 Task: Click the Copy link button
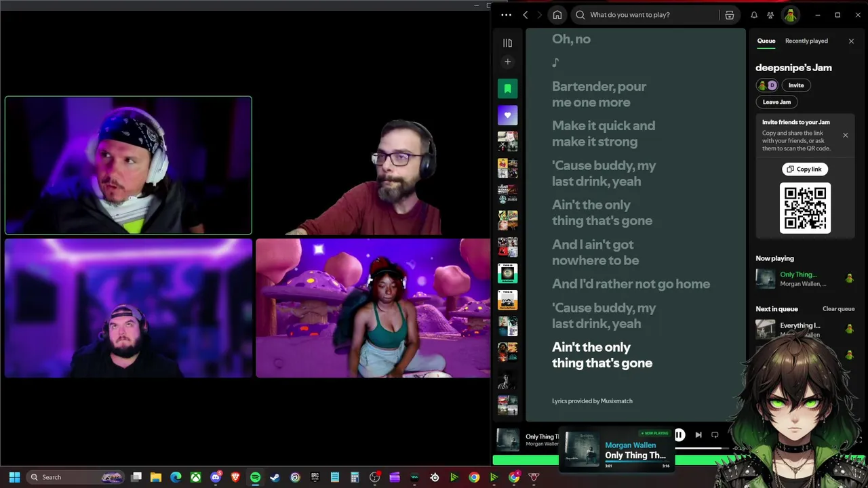point(804,169)
